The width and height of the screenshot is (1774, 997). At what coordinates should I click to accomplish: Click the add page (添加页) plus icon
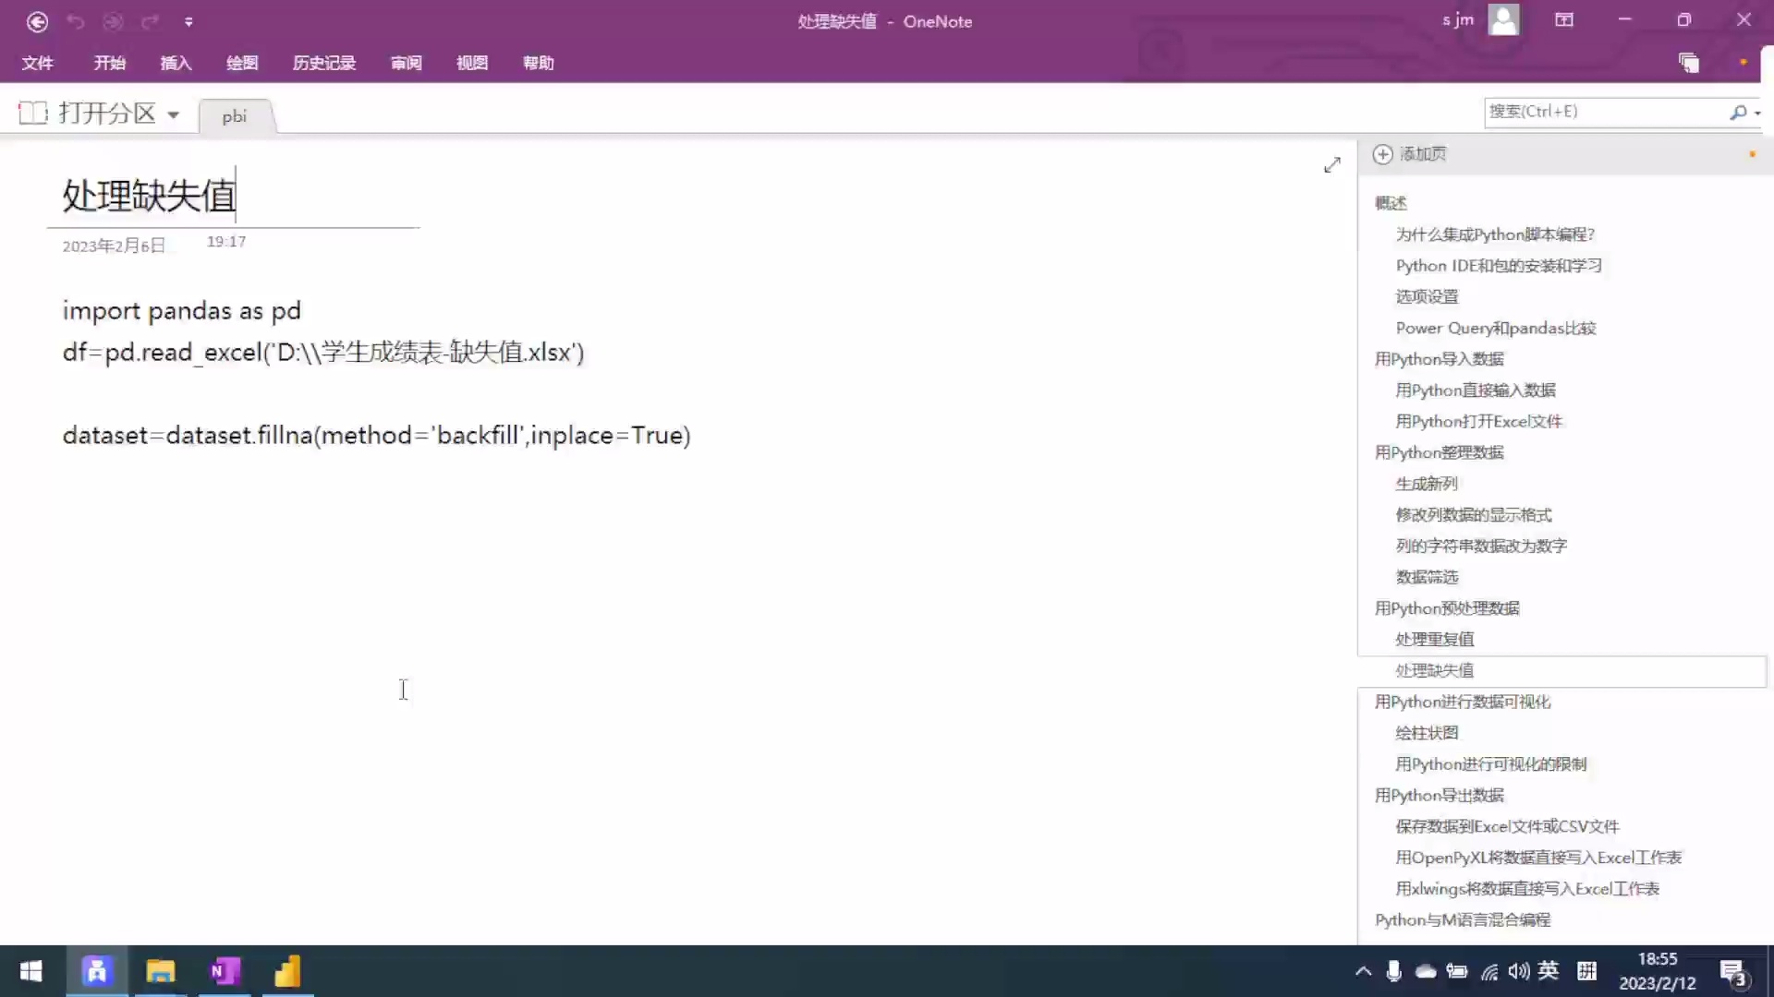coord(1383,153)
